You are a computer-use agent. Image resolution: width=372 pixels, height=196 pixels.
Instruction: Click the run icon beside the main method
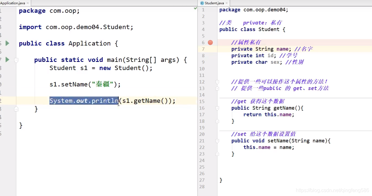(7, 60)
